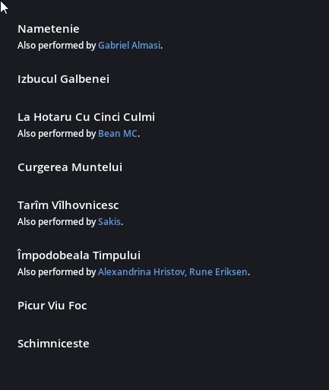This screenshot has height=390, width=329.
Task: Click 'Also performed by' under Împodobeala Timpului
Action: 57,272
